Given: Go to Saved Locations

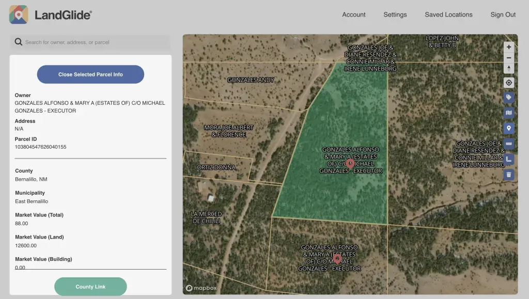Looking at the screenshot, I should tap(448, 15).
